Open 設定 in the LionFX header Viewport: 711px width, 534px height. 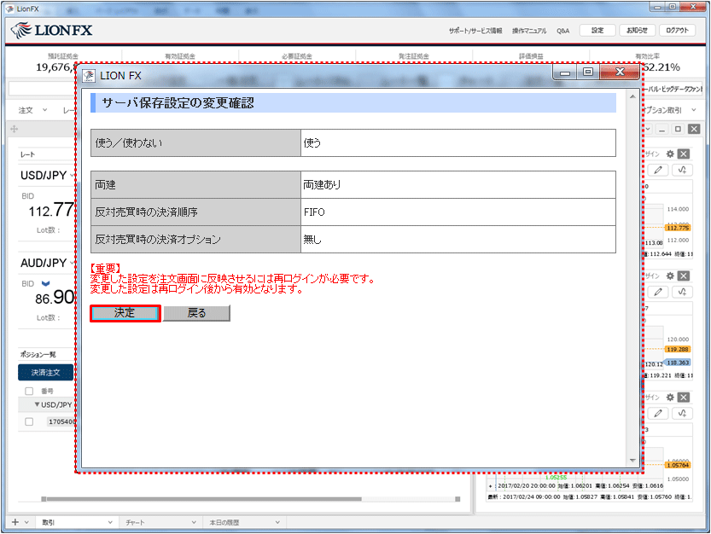point(597,31)
